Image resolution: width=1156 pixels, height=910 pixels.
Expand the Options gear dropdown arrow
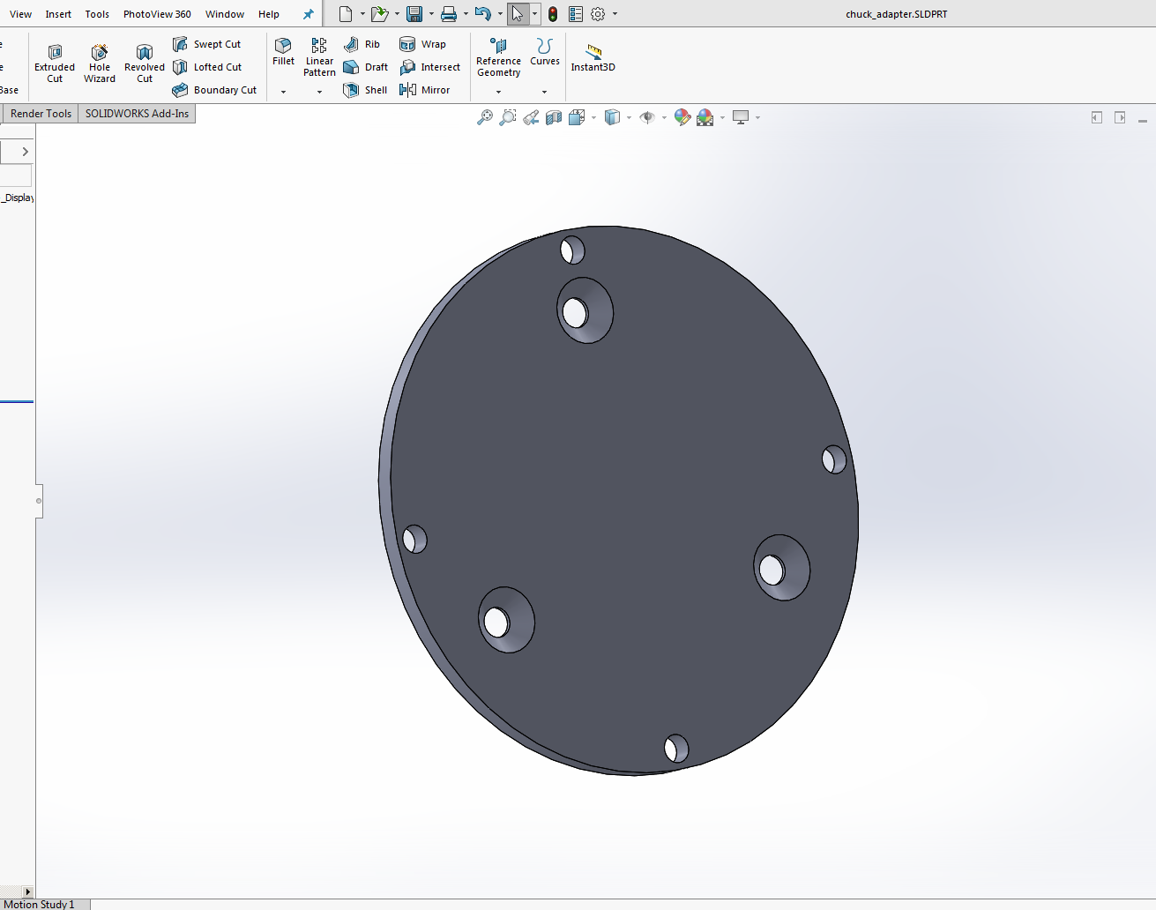(x=615, y=14)
